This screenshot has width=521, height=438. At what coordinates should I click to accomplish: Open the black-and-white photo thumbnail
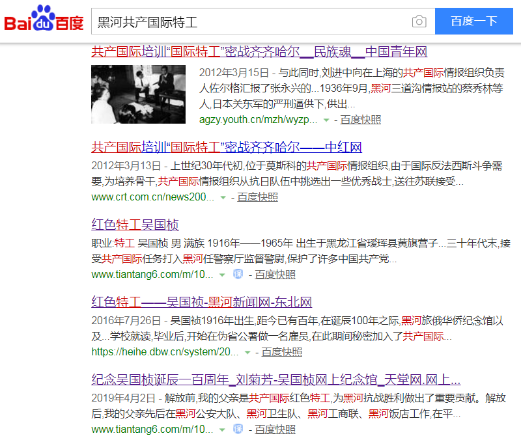click(138, 94)
